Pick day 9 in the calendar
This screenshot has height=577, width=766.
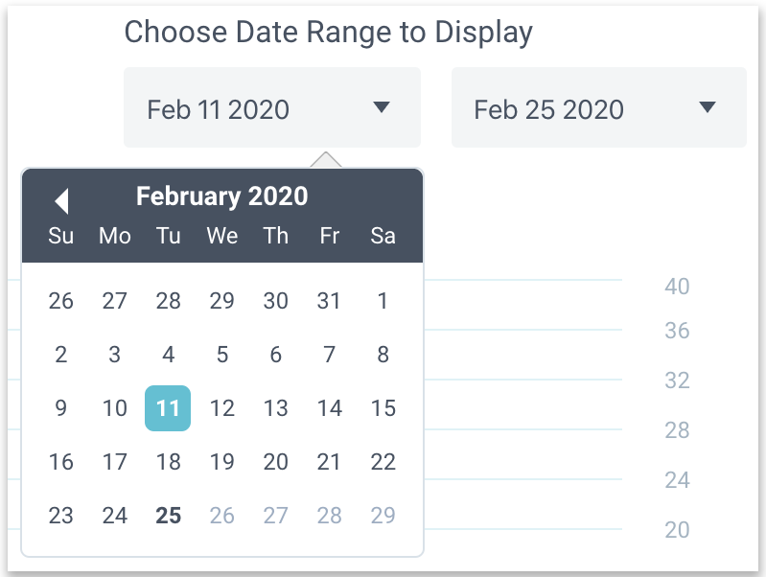click(x=61, y=408)
